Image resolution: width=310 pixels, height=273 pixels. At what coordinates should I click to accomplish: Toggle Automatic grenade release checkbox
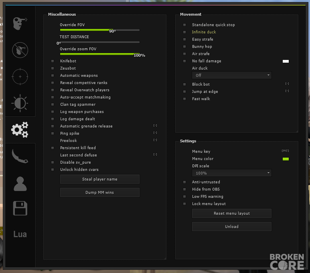(53, 126)
